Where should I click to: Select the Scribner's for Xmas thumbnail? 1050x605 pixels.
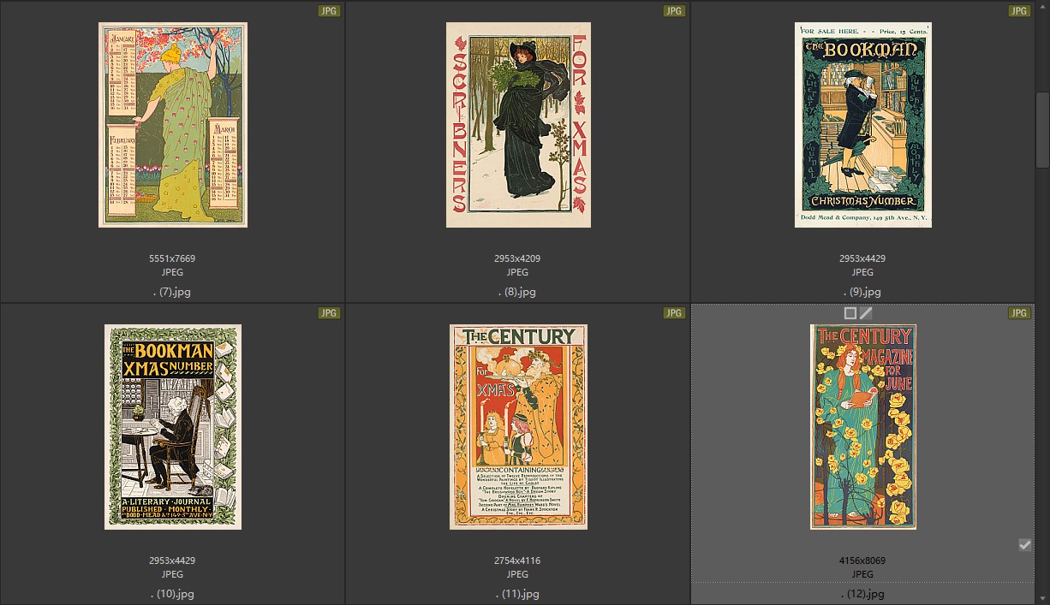518,125
